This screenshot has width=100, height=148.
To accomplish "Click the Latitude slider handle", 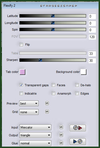I will (53, 16).
